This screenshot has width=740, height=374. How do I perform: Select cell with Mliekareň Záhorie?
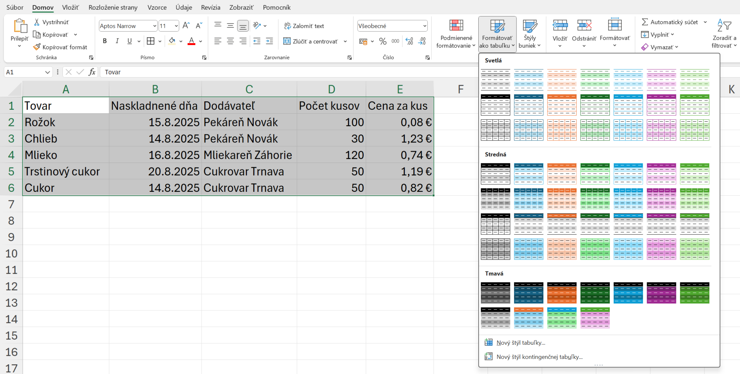click(x=249, y=155)
